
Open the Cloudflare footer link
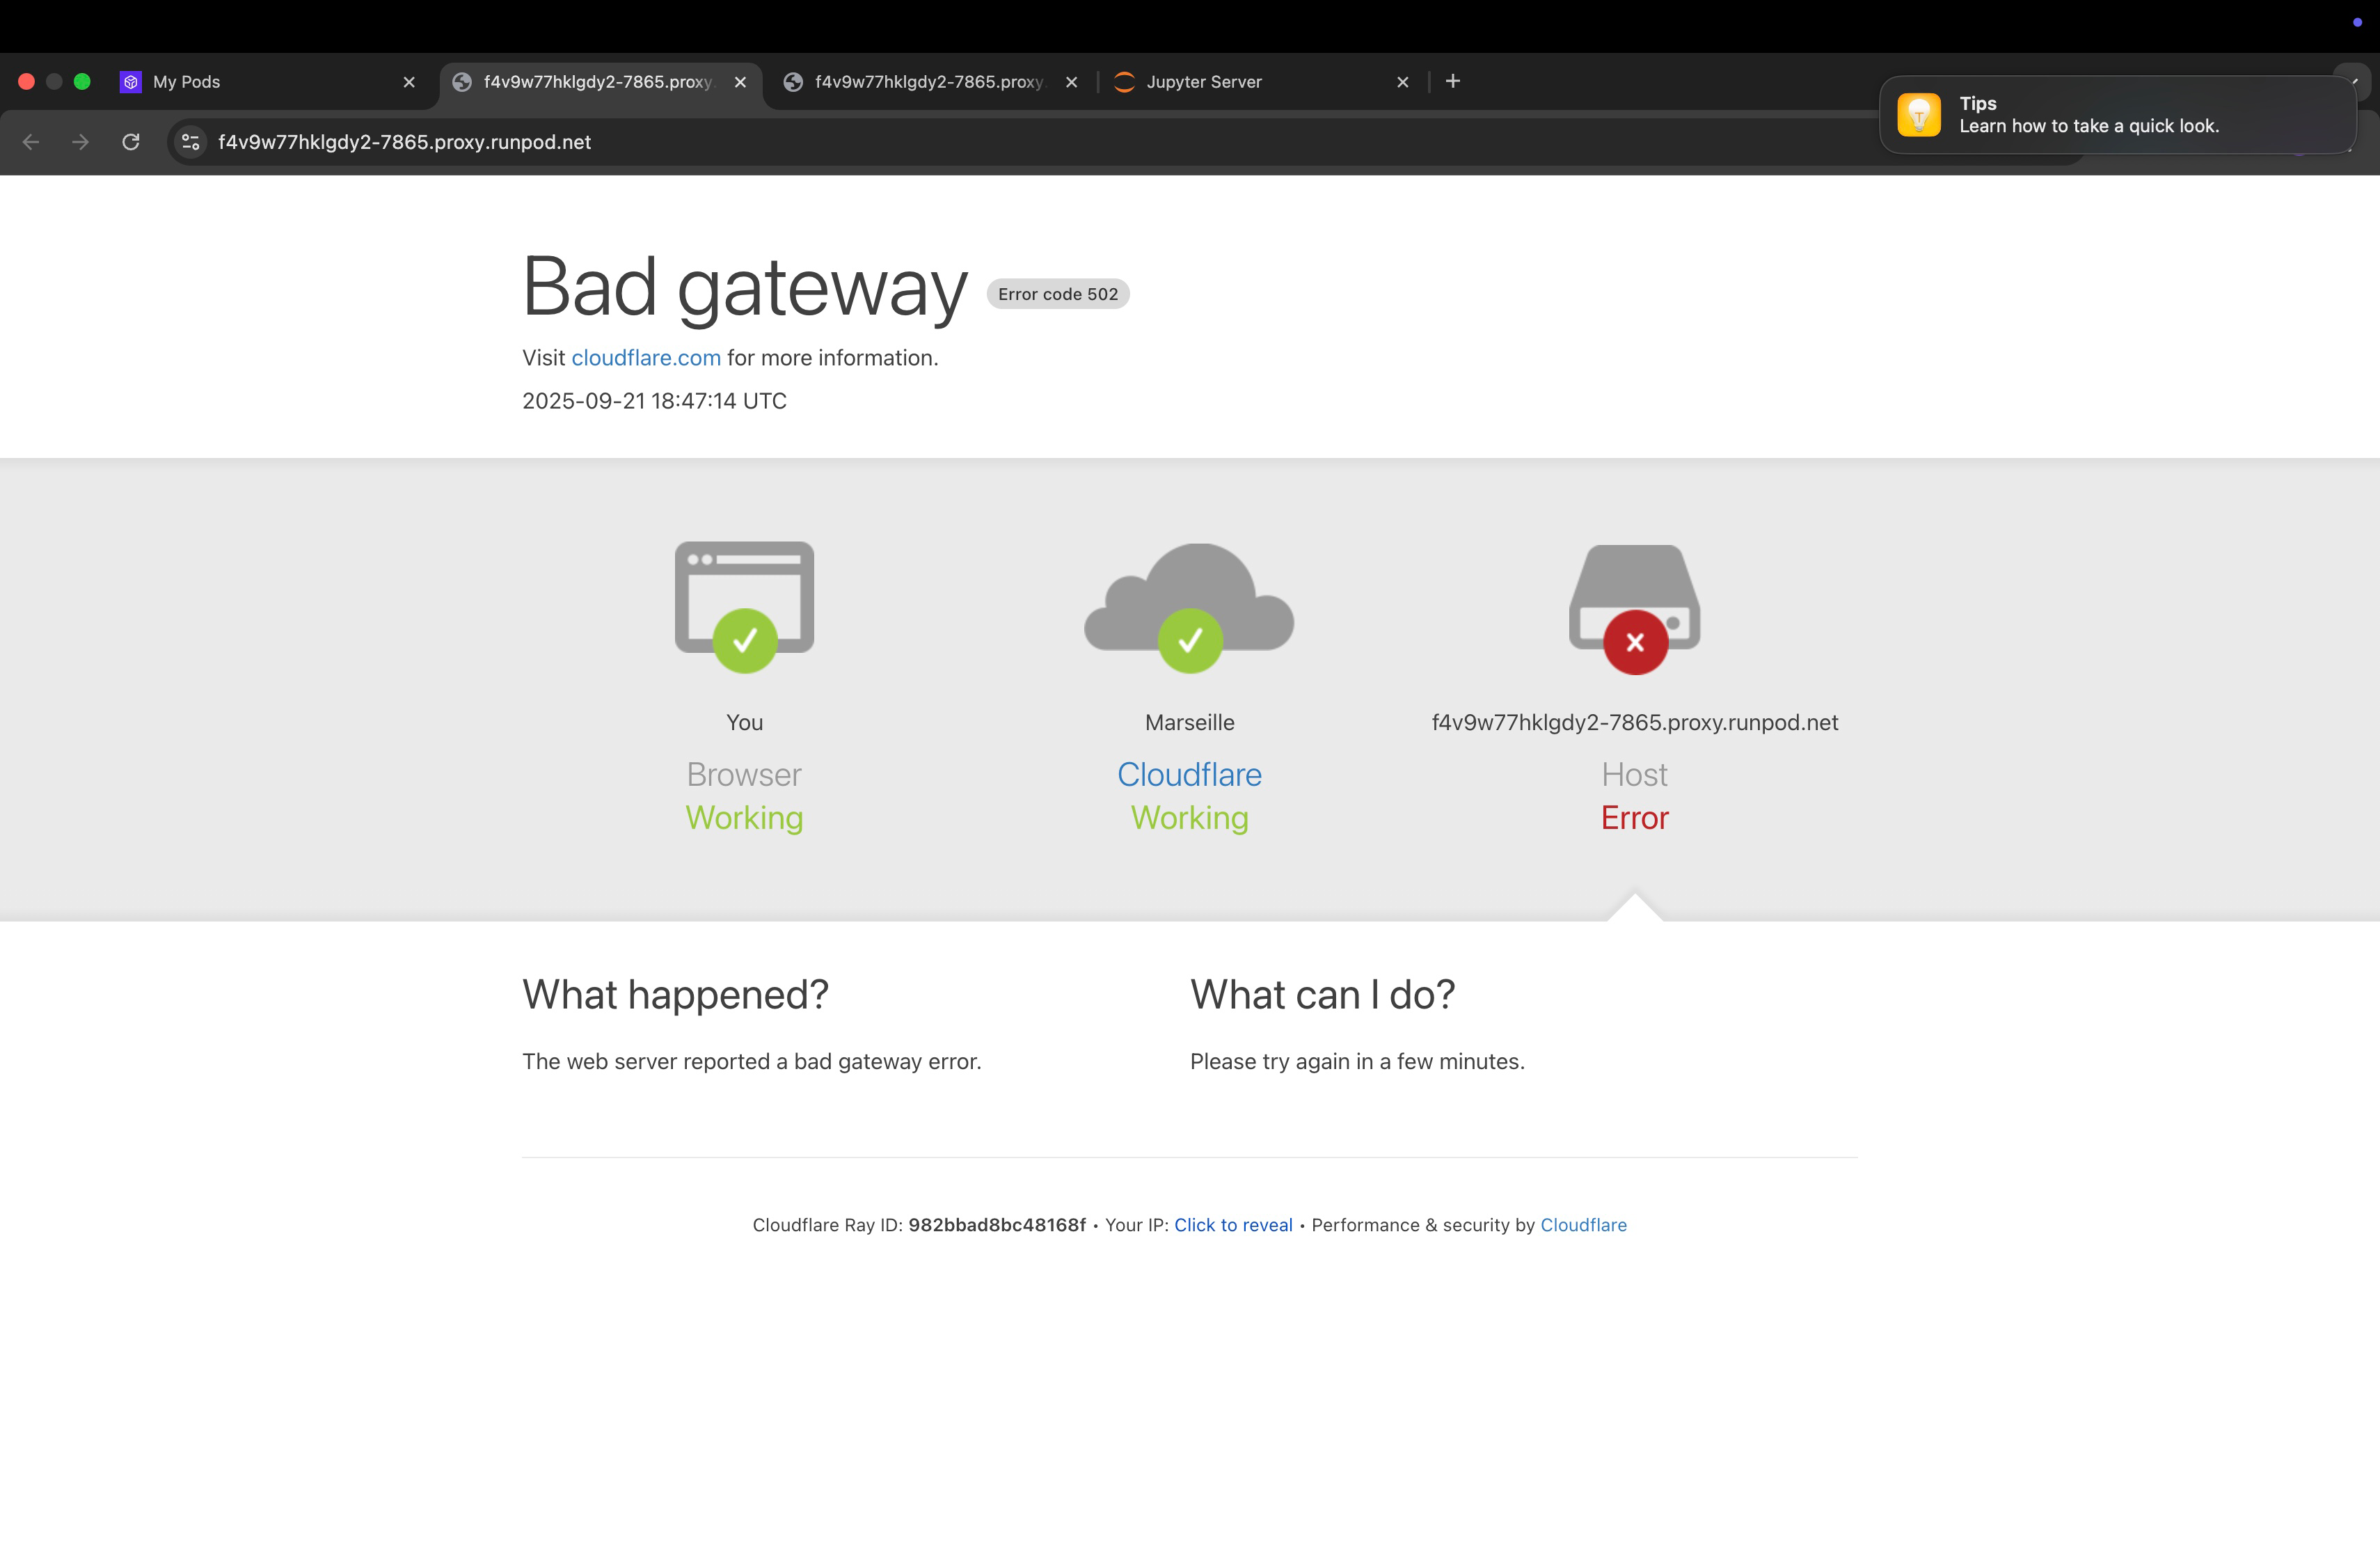1583,1225
